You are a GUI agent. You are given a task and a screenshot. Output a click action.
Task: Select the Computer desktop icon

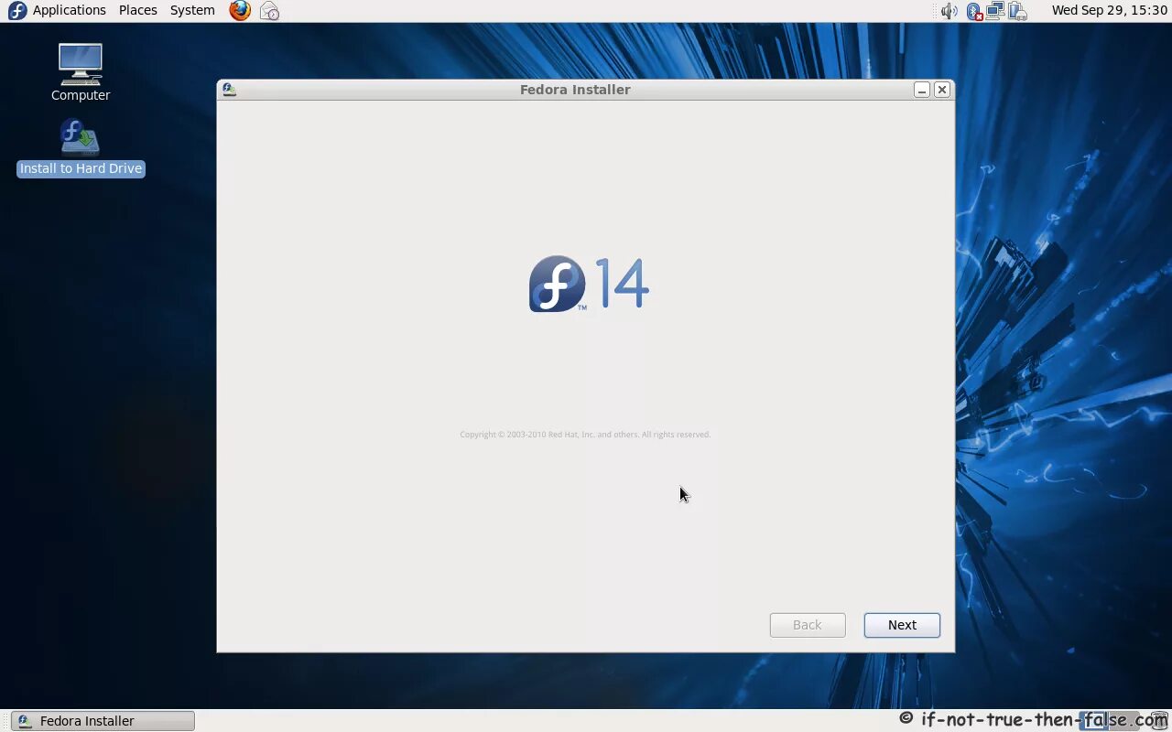pos(81,71)
